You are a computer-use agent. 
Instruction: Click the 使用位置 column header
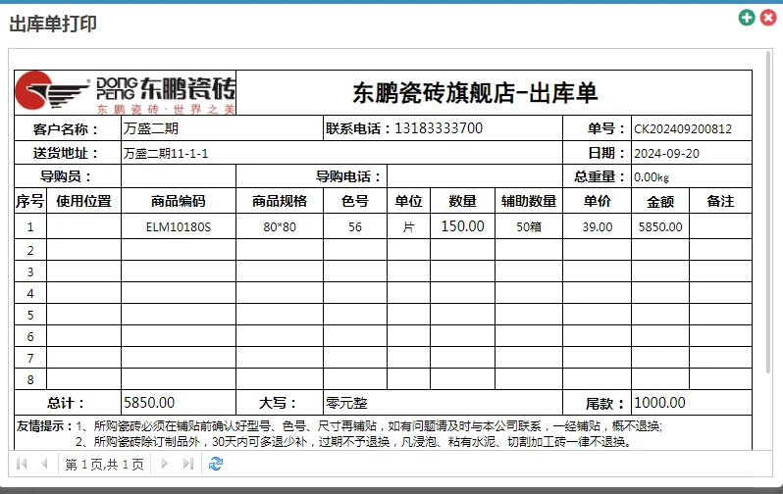(83, 201)
